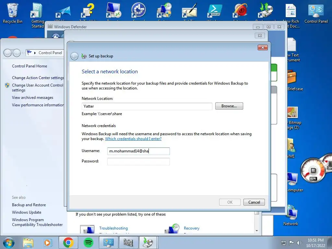Expand the address bar flag chevron
Image resolution: width=332 pixels, height=249 pixels.
(x=35, y=53)
